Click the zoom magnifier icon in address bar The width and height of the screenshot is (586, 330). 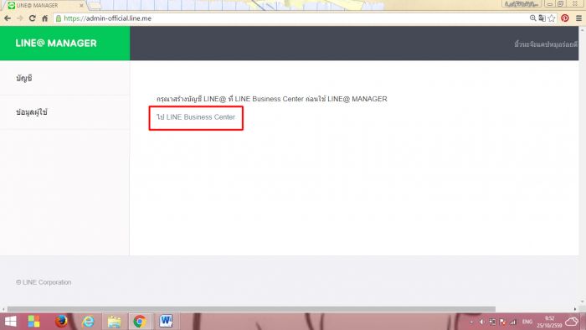533,18
